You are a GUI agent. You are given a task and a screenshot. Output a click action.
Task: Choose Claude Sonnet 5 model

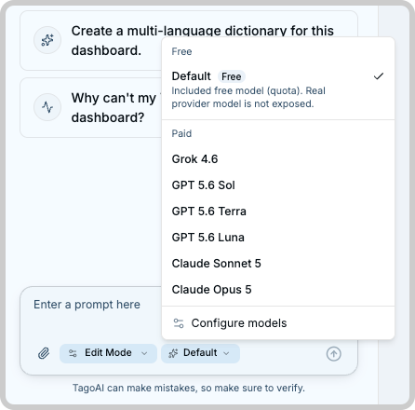pos(278,264)
